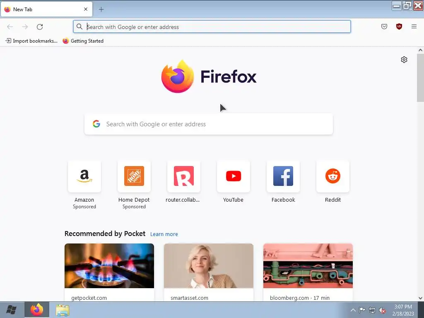This screenshot has height=318, width=424.
Task: Open the bloomberg.com article thumbnail
Action: (x=308, y=266)
